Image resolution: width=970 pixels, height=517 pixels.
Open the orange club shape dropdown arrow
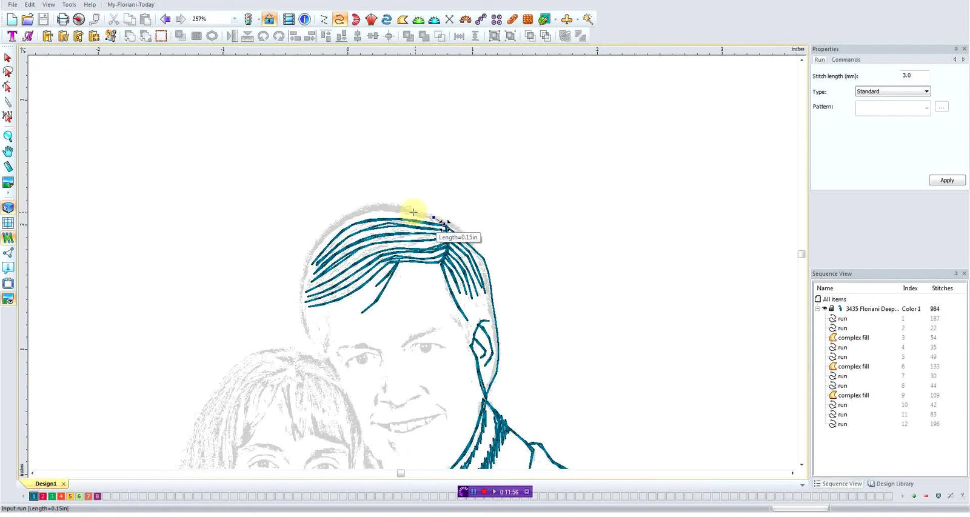pyautogui.click(x=577, y=19)
